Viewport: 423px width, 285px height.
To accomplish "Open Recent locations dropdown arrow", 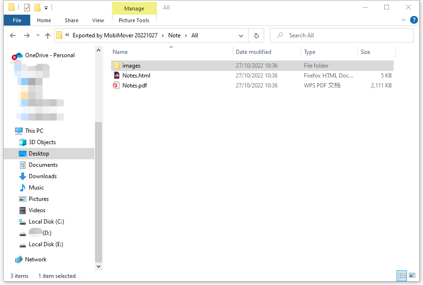I will [38, 35].
